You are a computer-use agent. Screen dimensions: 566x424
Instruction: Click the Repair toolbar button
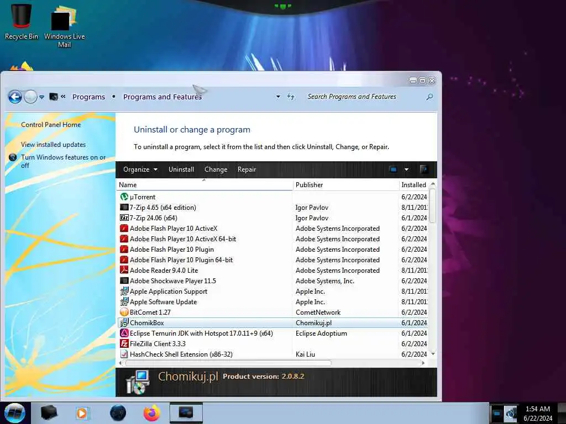click(x=247, y=169)
